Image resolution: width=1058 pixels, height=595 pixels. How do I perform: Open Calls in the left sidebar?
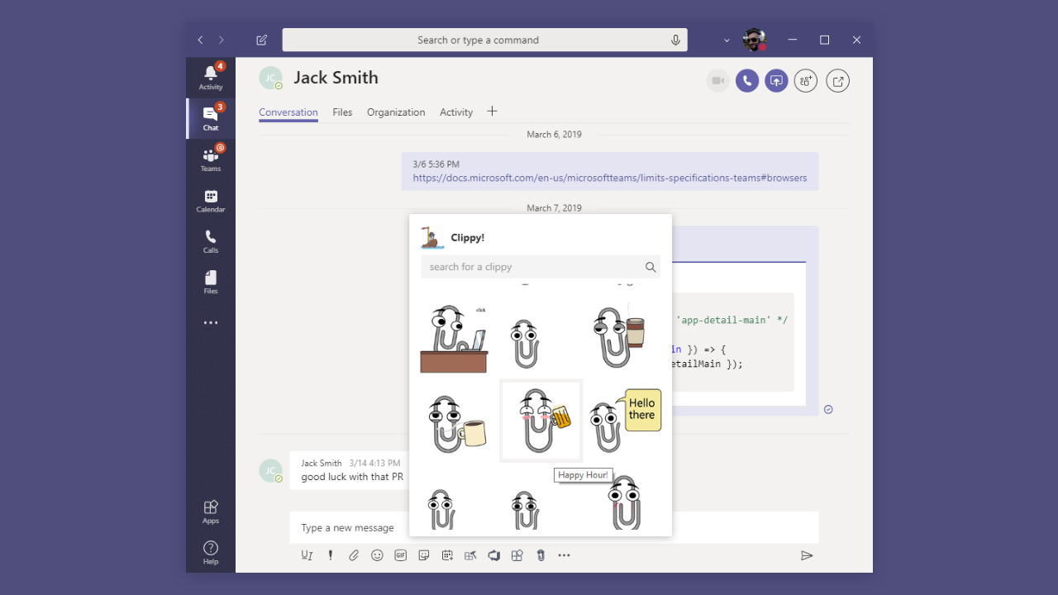[211, 240]
